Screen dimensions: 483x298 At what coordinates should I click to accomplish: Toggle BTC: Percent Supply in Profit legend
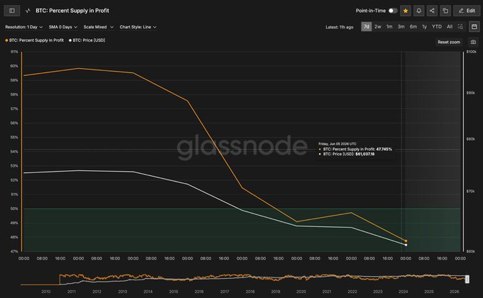pos(35,40)
